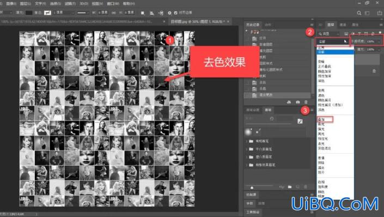Click the search icon in options bar
Viewport: 384px width, 217px height.
point(359,13)
